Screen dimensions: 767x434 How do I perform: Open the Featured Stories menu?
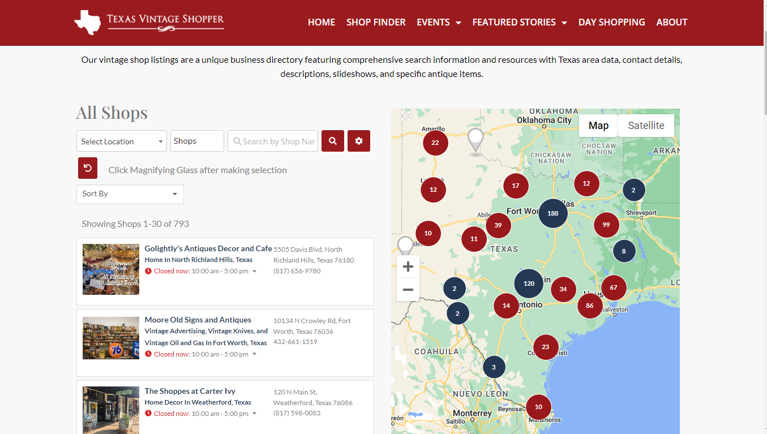(519, 22)
